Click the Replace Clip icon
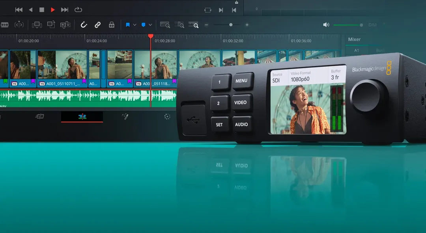This screenshot has height=233, width=426. [x=65, y=25]
